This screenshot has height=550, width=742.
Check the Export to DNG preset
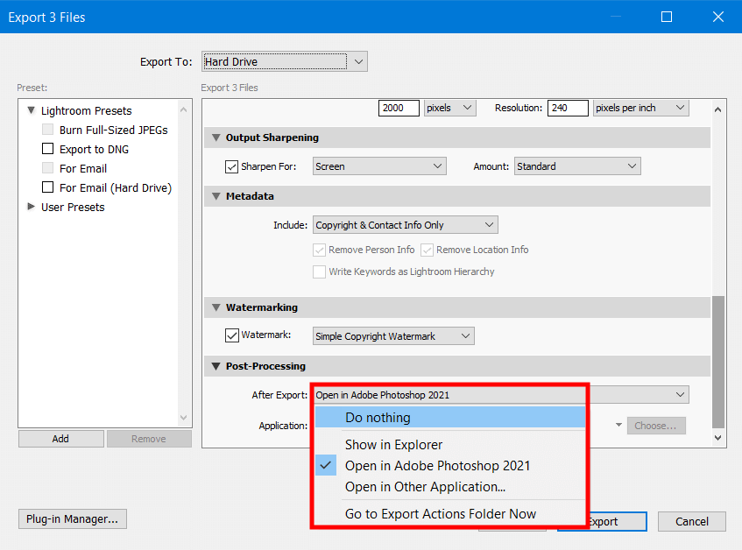[x=48, y=149]
